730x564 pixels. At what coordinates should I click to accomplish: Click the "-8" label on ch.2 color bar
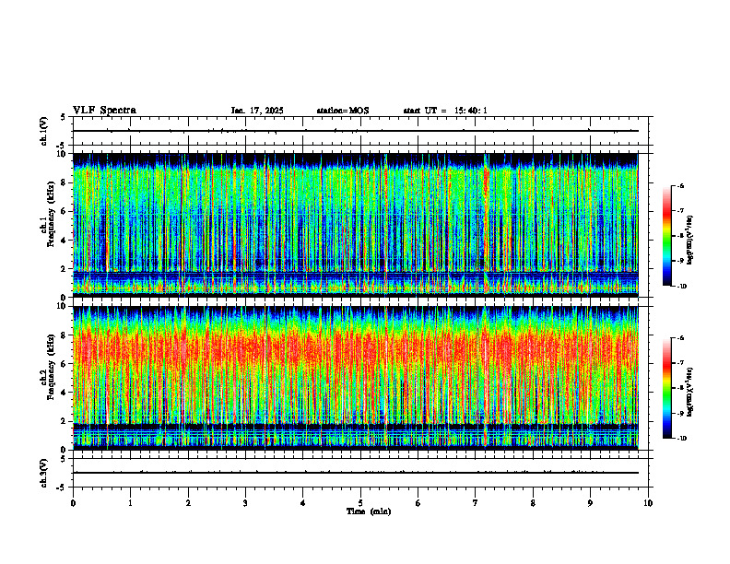[x=681, y=388]
